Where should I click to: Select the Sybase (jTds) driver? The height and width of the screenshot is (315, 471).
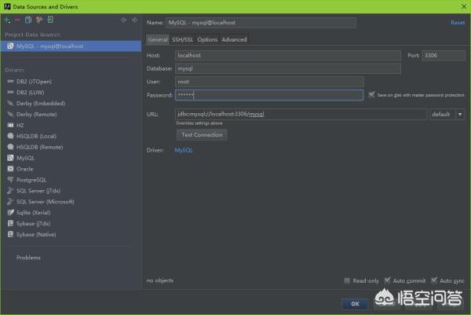33,223
